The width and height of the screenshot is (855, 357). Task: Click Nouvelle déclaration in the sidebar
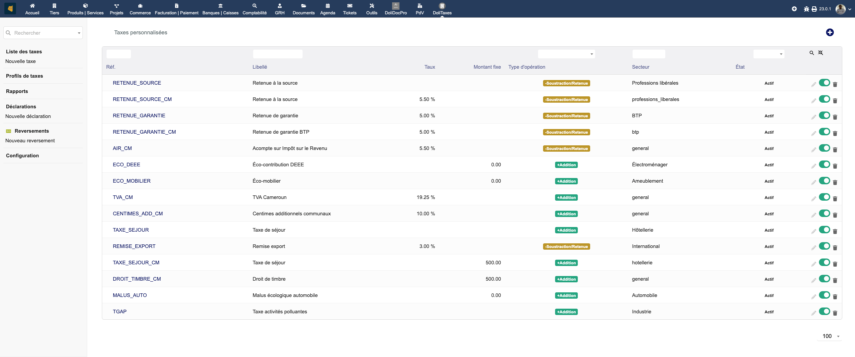(28, 116)
